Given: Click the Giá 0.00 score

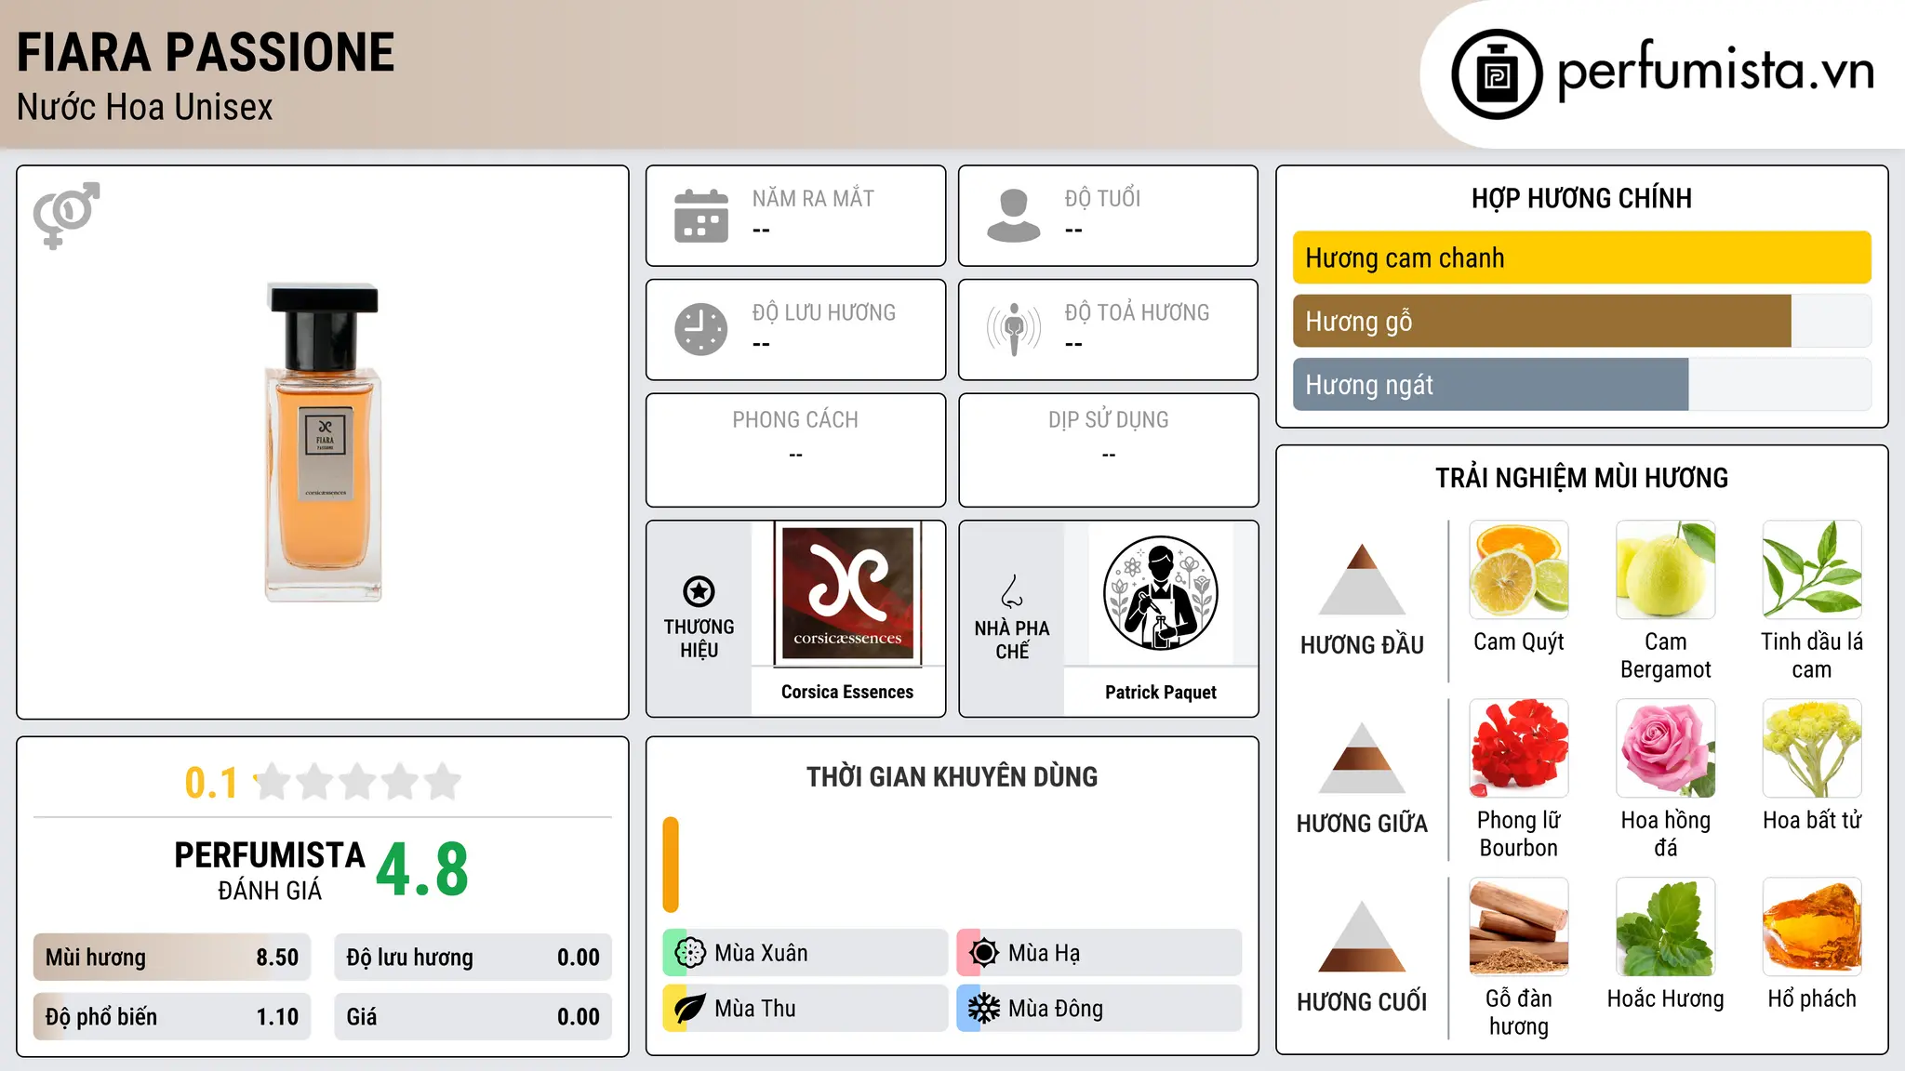Looking at the screenshot, I should pos(473,1016).
